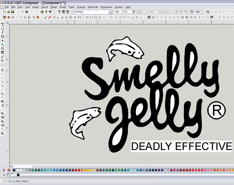Open the Edit menu

[13, 7]
